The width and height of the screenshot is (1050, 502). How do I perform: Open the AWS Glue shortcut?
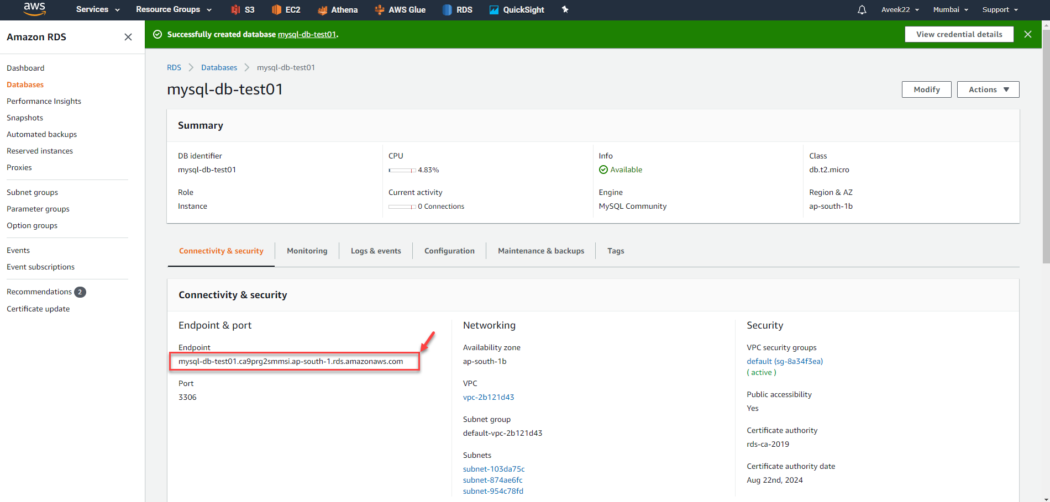click(400, 9)
